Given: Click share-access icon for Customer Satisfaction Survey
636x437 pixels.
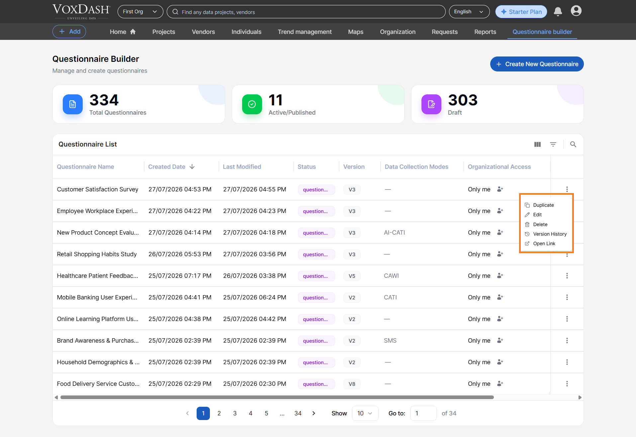Looking at the screenshot, I should pos(500,189).
